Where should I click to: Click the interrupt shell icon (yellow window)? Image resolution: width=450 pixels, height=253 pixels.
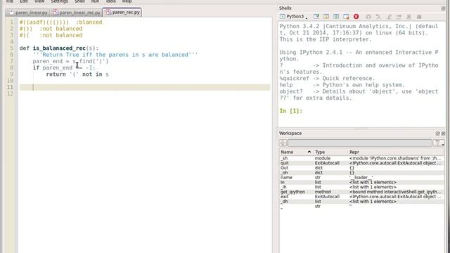(x=326, y=17)
